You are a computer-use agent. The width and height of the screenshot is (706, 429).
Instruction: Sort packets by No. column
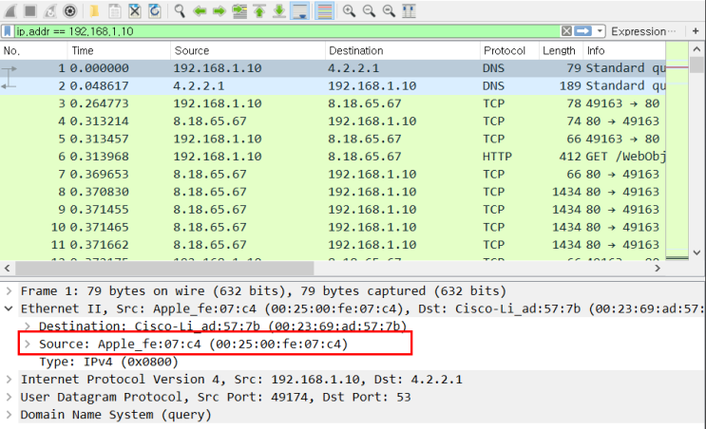coord(34,51)
